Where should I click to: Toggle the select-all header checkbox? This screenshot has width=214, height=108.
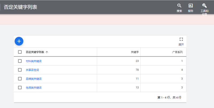click(20, 52)
